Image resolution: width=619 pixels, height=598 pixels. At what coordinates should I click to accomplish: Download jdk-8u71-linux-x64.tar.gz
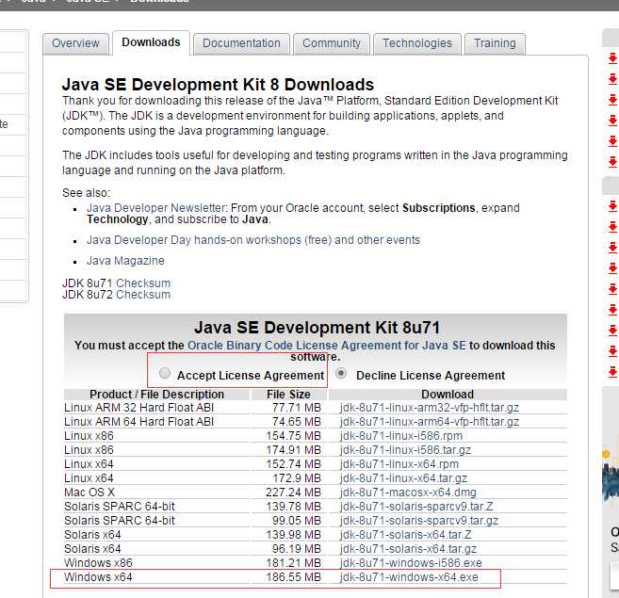tap(403, 478)
